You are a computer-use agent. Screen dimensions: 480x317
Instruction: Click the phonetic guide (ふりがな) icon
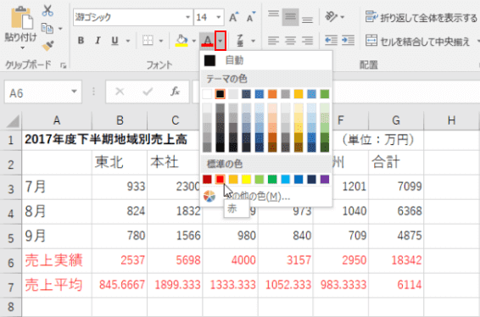tap(240, 41)
